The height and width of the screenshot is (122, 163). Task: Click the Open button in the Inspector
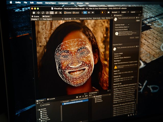138,21
